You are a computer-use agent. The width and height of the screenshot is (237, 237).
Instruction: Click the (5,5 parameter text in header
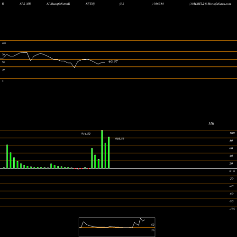(122, 4)
